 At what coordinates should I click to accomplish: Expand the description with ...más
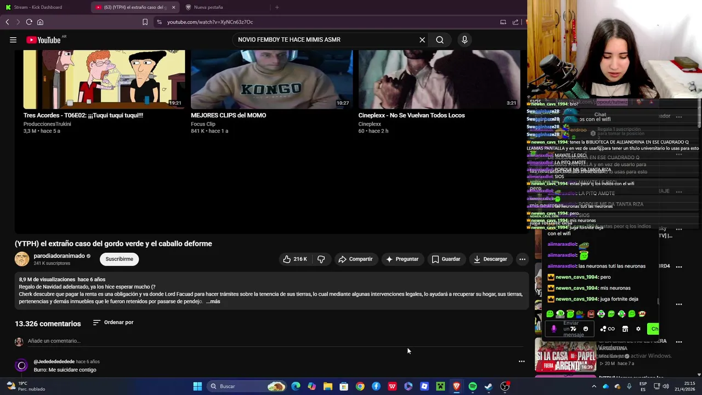tap(213, 301)
